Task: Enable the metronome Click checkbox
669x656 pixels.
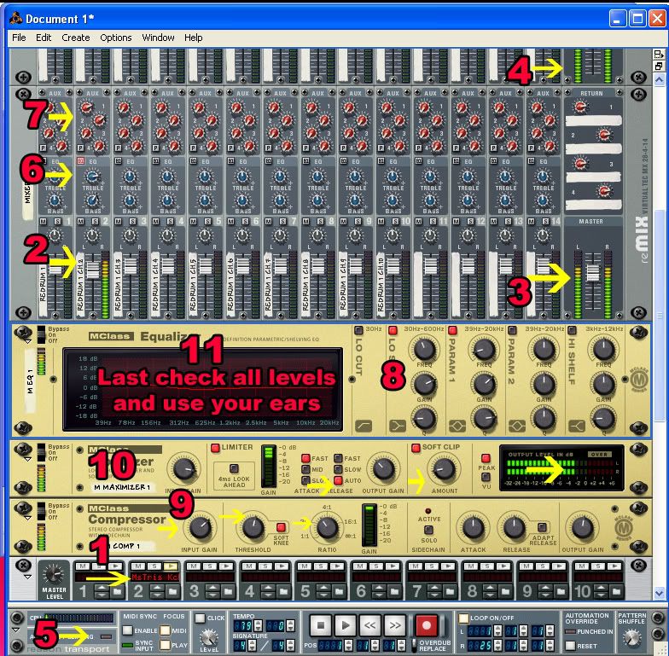Action: pyautogui.click(x=199, y=618)
